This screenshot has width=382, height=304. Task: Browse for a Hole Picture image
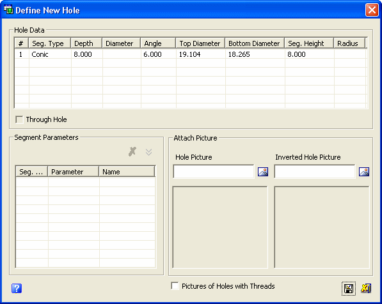coord(263,172)
